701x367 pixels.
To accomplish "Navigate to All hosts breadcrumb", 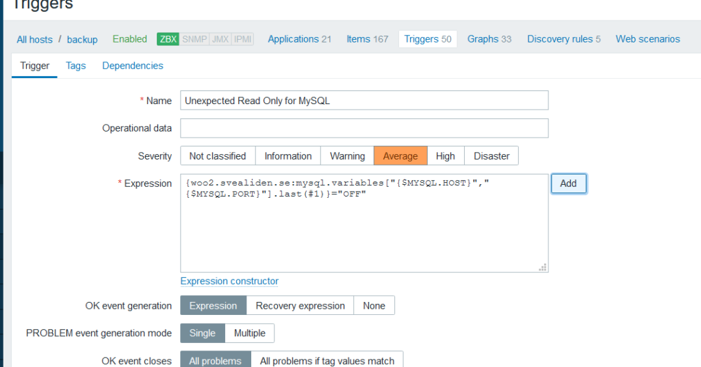I will 35,40.
